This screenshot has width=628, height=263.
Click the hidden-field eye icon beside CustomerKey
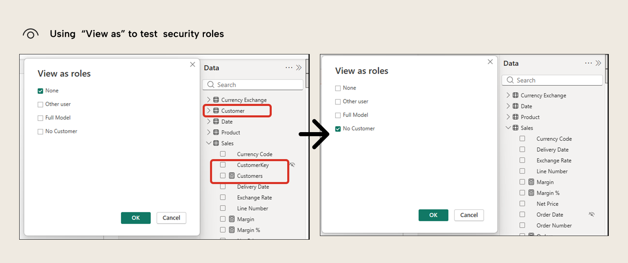click(293, 164)
